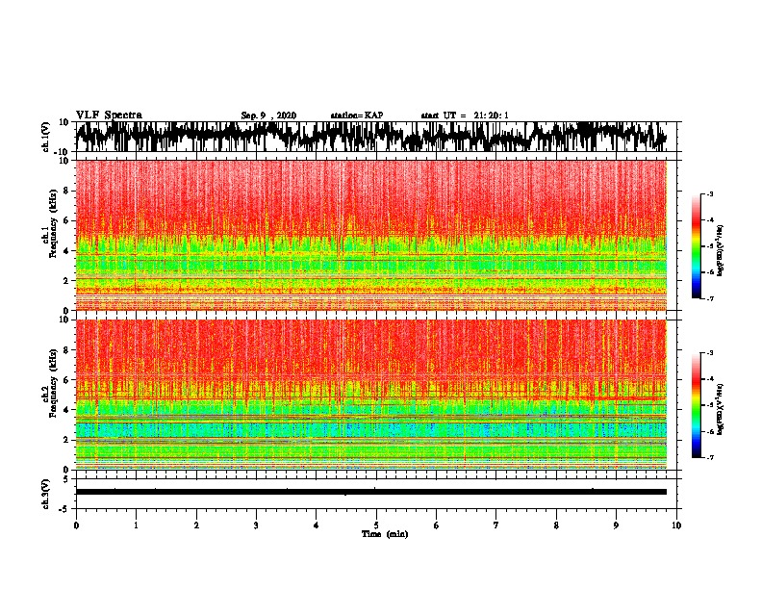Click the '6' kHz tick on ch.2 spectrogram

(66, 379)
